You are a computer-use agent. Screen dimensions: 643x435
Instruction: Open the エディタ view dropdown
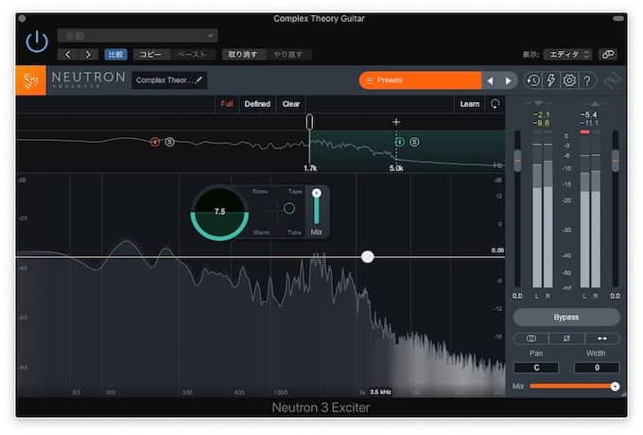(567, 55)
